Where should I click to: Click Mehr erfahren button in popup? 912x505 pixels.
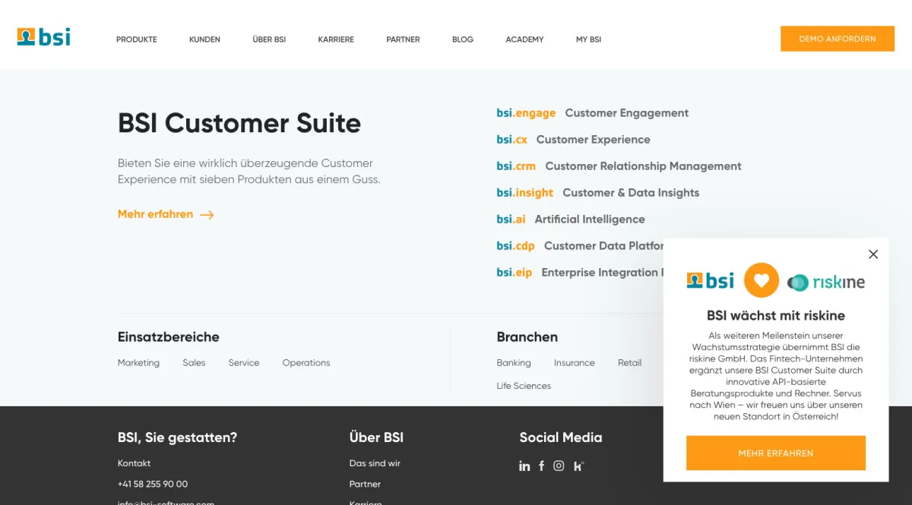[775, 453]
